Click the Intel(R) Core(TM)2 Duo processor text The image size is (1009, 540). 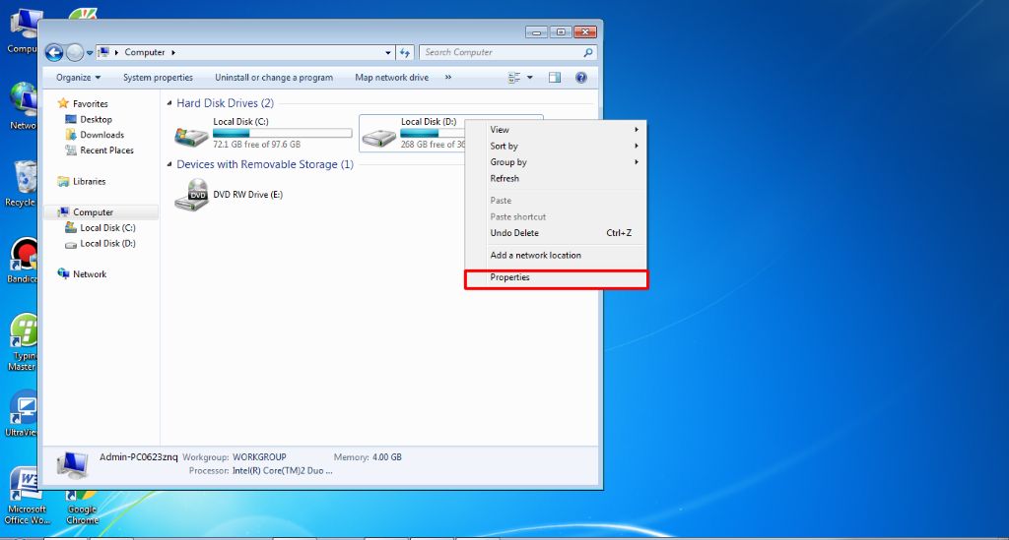pos(283,470)
